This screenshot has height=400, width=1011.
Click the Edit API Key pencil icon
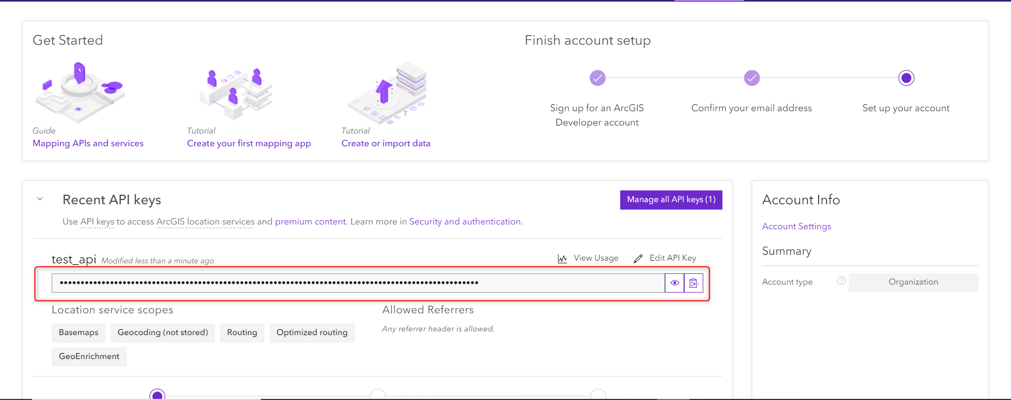(638, 259)
